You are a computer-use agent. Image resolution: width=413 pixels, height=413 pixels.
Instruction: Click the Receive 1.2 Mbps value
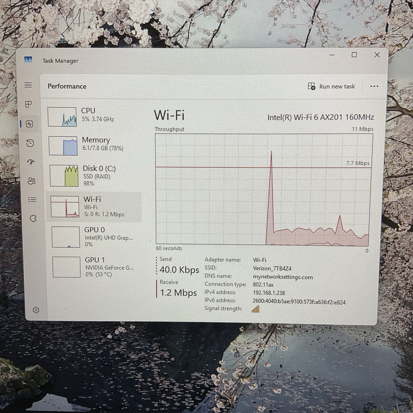178,293
